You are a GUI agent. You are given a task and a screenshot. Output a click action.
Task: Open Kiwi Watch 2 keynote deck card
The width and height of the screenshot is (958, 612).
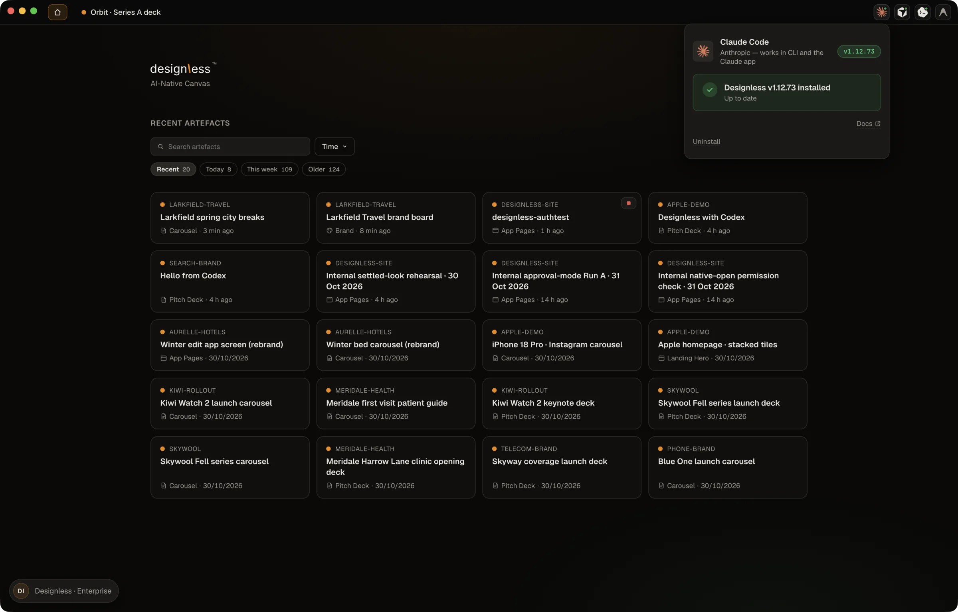click(x=562, y=404)
